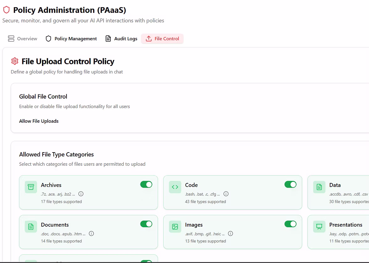Turn off the Code category toggle
369x263 pixels.
point(290,185)
